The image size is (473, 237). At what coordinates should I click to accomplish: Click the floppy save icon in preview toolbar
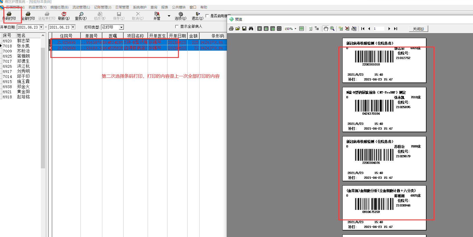[244, 29]
